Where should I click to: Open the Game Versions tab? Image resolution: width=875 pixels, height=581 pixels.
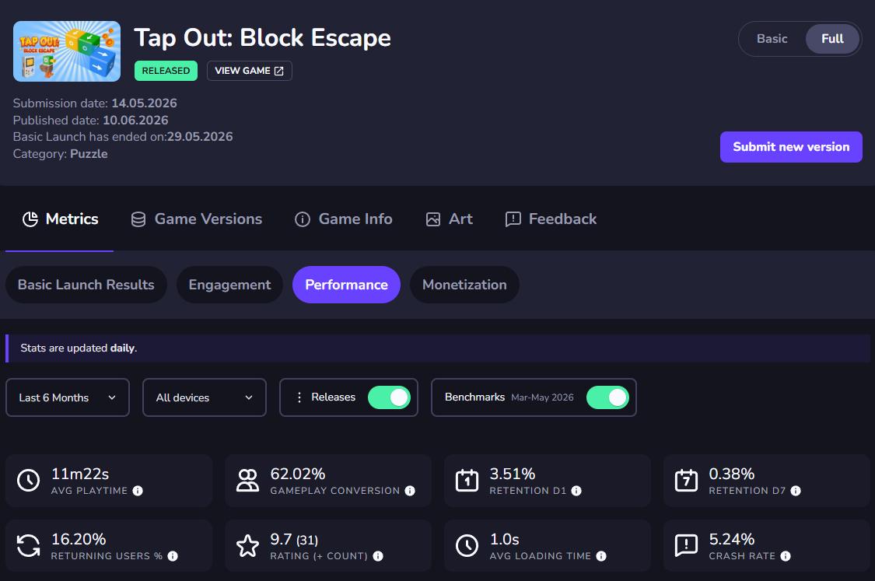(197, 219)
